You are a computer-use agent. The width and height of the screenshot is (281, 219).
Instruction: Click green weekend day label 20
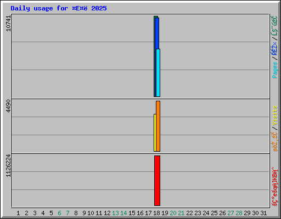tap(173, 213)
